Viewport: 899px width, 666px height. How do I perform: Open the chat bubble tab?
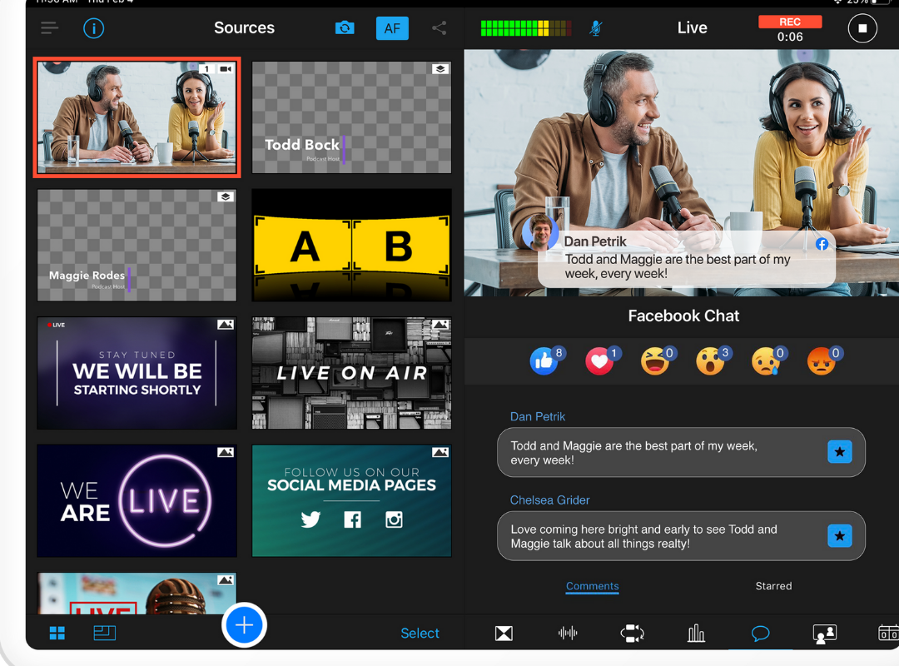[x=760, y=634]
